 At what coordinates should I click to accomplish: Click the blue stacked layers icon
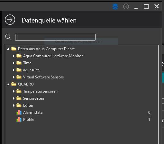click(115, 6)
